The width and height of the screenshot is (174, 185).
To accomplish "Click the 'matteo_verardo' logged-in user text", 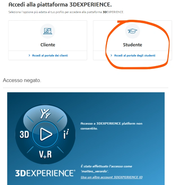I will coord(94,171).
